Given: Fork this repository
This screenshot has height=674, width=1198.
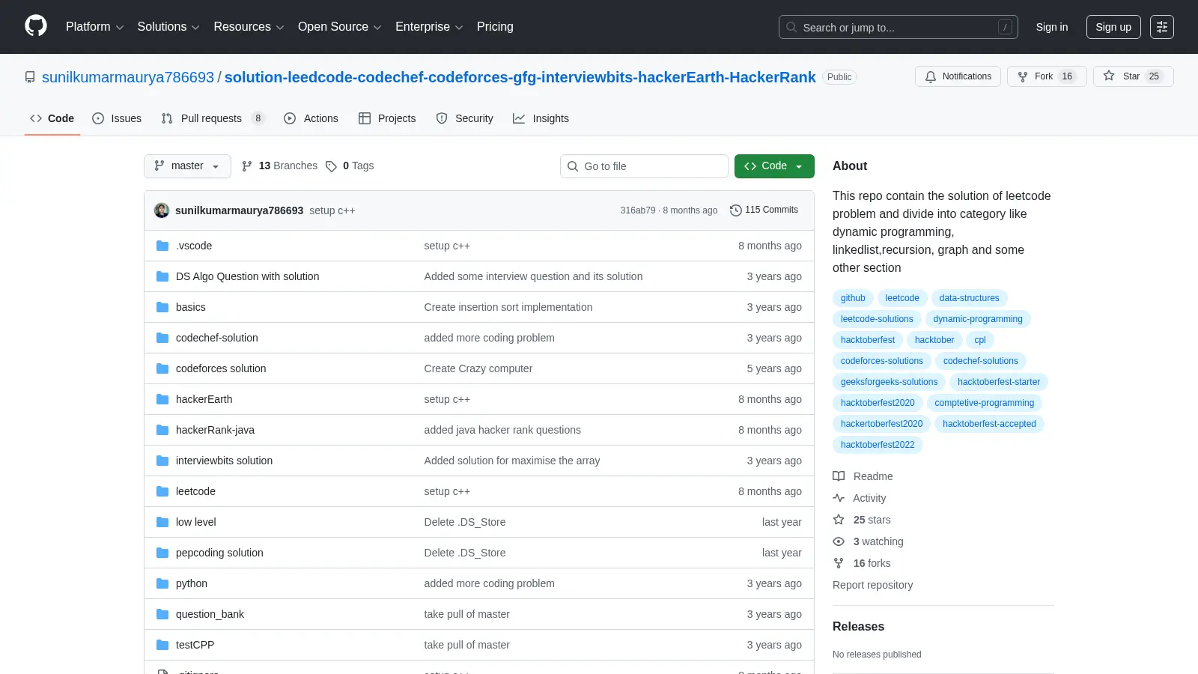Looking at the screenshot, I should pos(1047,76).
